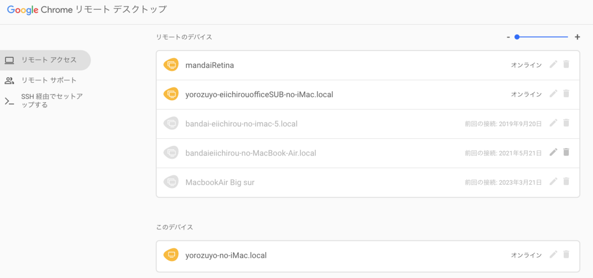Click the orange monitor icon of mandaiRetina
This screenshot has width=593, height=278.
[x=171, y=65]
